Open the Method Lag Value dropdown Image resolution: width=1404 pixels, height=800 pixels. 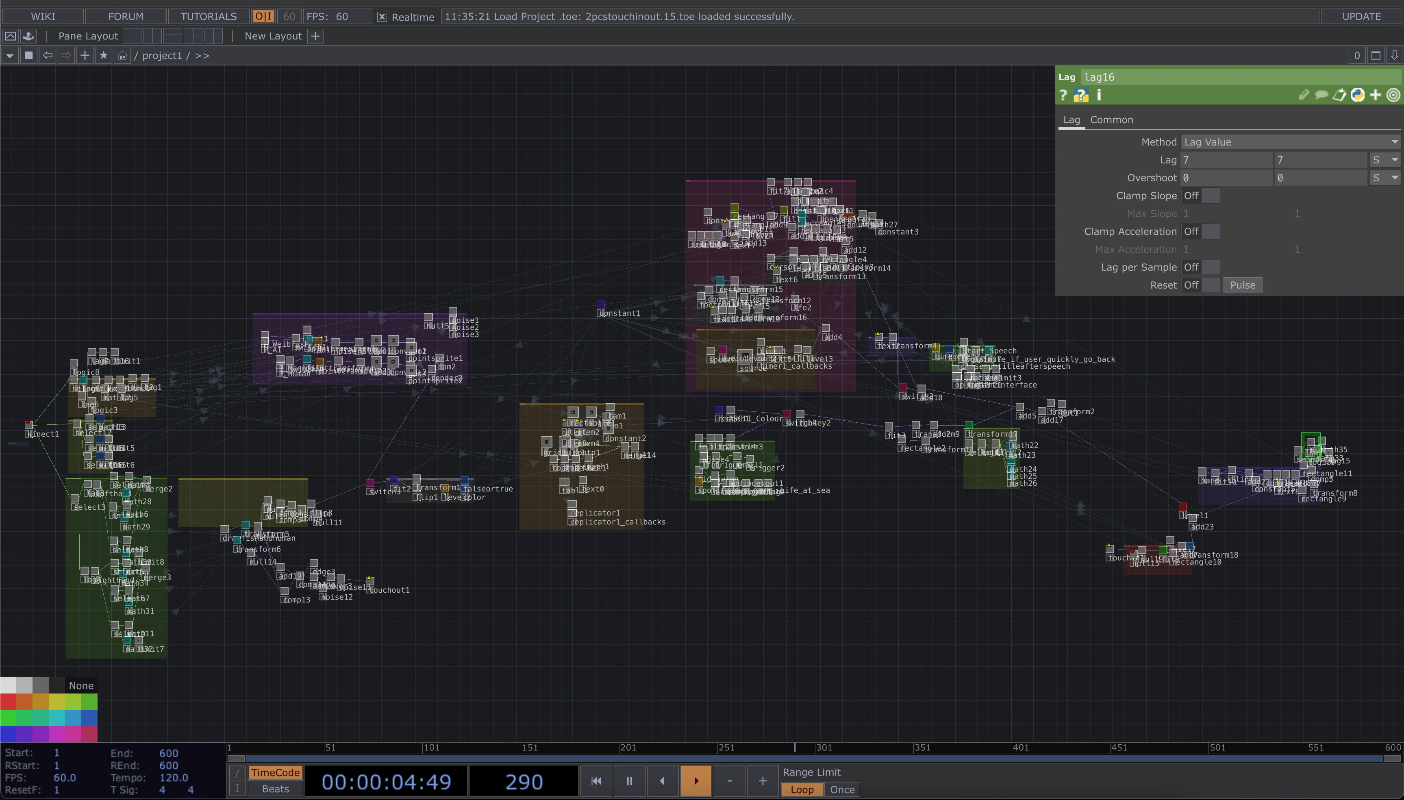(x=1290, y=142)
